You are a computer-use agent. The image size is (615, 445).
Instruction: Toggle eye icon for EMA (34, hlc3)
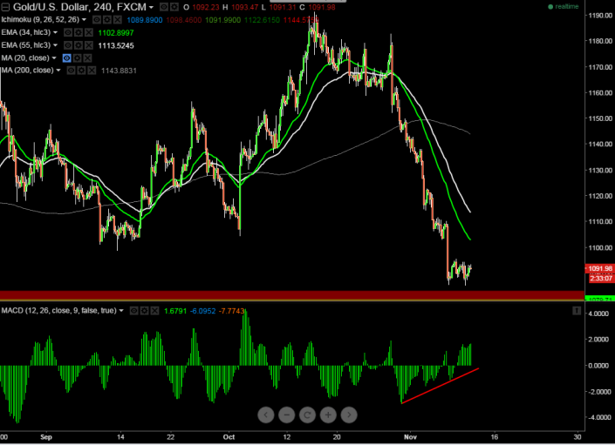click(68, 32)
